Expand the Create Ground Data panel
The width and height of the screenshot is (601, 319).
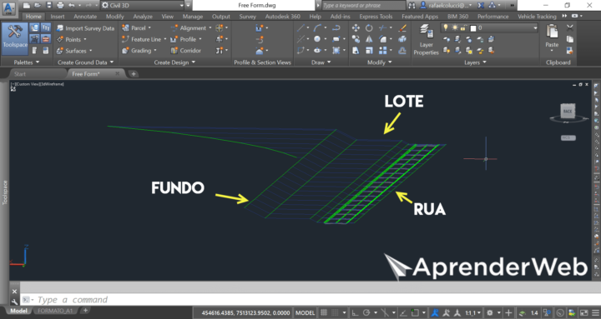pos(85,62)
